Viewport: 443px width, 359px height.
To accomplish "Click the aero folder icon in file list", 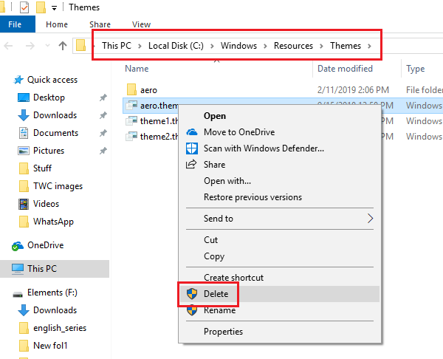I will 131,89.
